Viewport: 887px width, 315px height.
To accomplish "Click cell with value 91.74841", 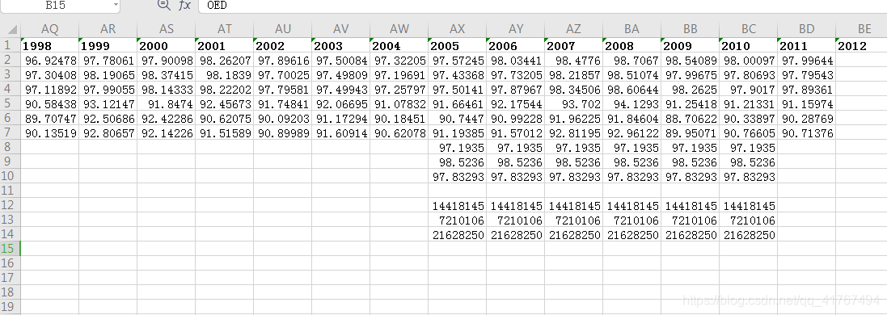I will click(x=283, y=104).
